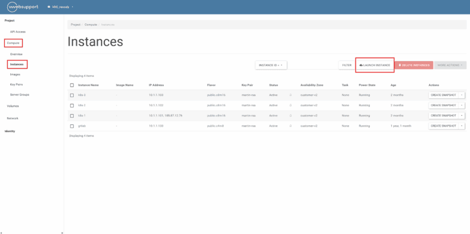The image size is (470, 234).
Task: Open the k8s-2 instance name link
Action: click(82, 106)
